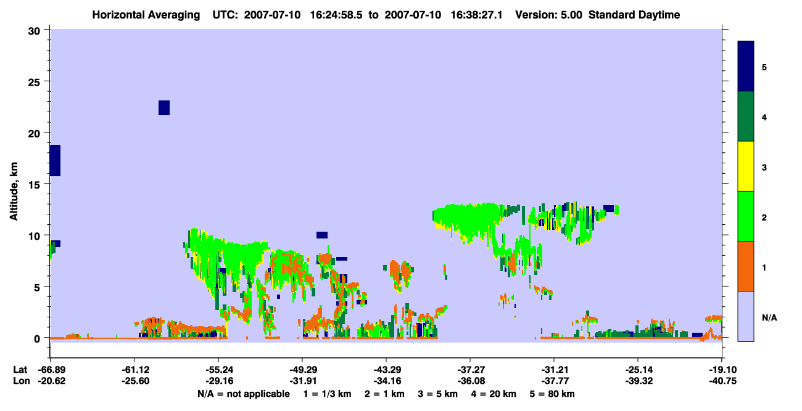Click the bright green level 2 colorbar segment
Viewport: 802px width, 411px height.
pos(746,216)
